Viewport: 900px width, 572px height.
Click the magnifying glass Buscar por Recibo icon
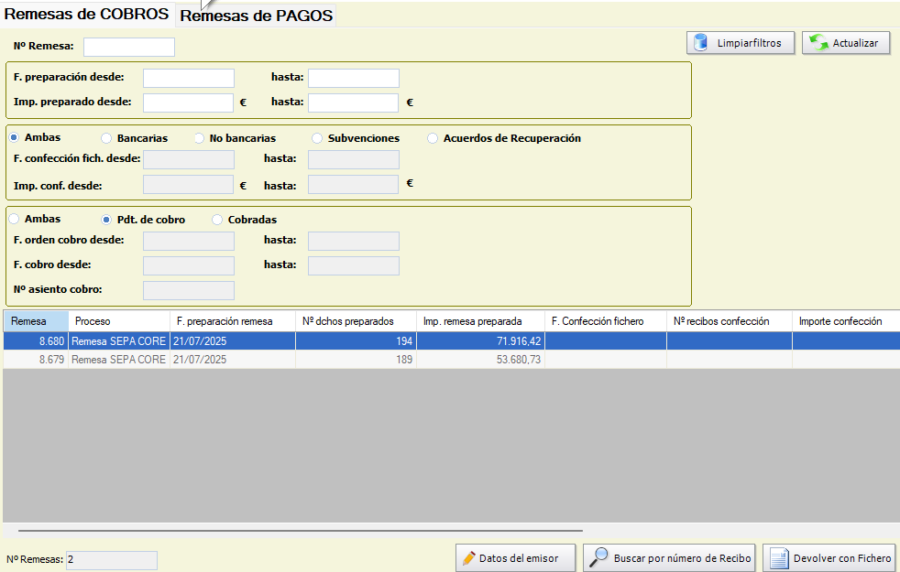[x=598, y=557]
